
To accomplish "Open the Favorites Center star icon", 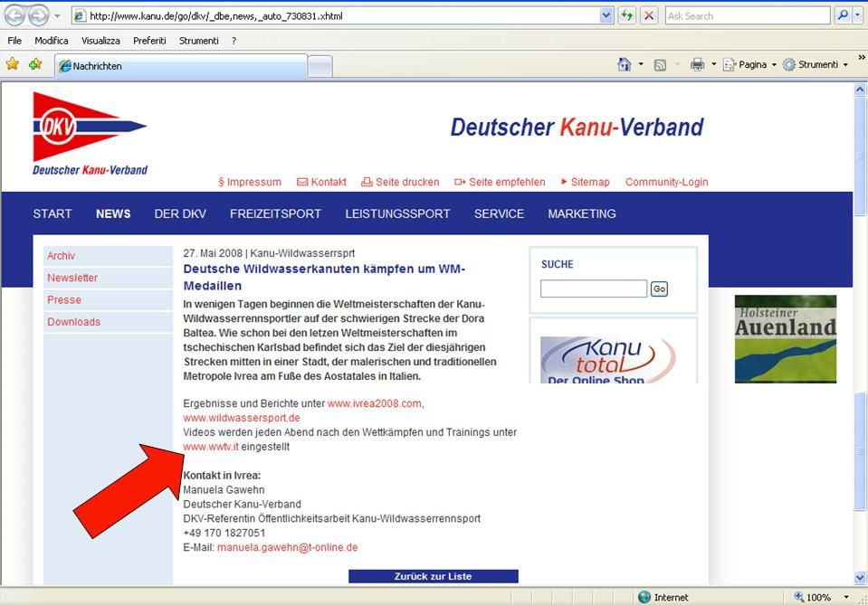I will pyautogui.click(x=12, y=64).
